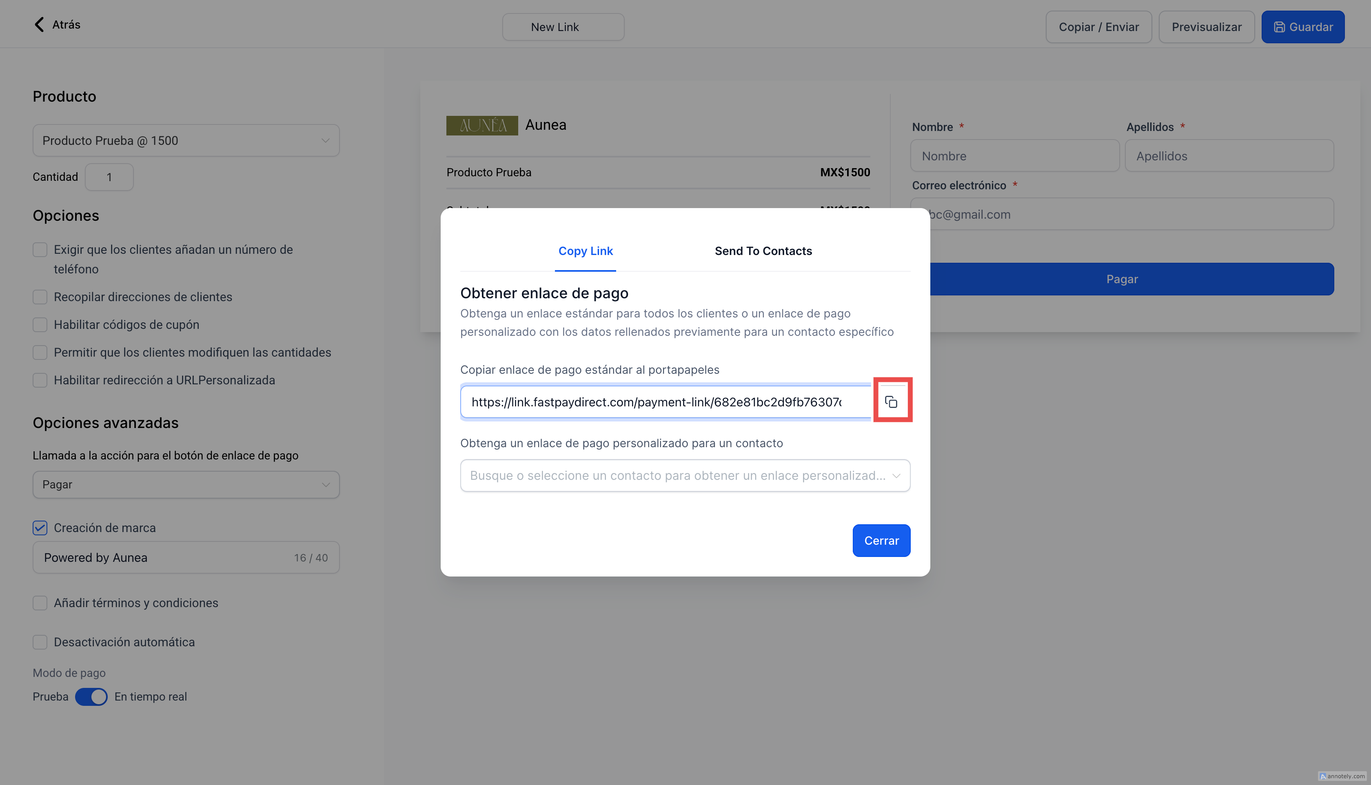Close the dialog with Cerrar

[881, 540]
